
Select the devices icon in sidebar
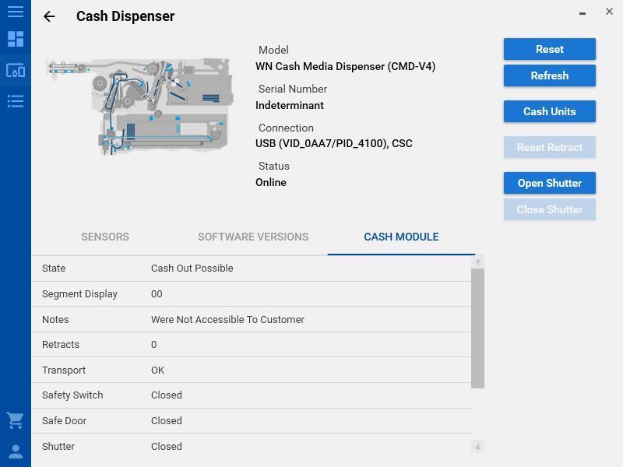click(16, 70)
